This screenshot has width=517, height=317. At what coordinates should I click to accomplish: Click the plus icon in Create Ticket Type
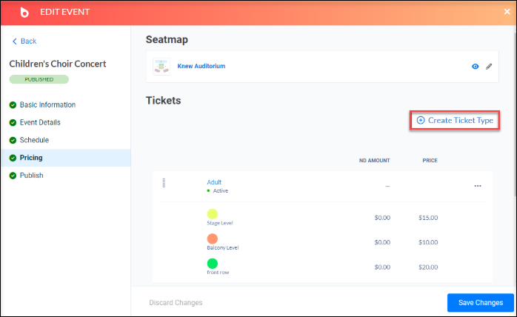[x=421, y=121]
